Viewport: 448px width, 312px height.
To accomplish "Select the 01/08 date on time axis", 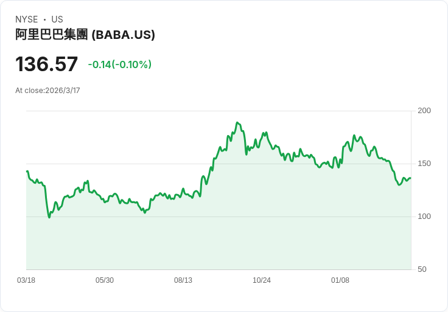I will coord(340,280).
